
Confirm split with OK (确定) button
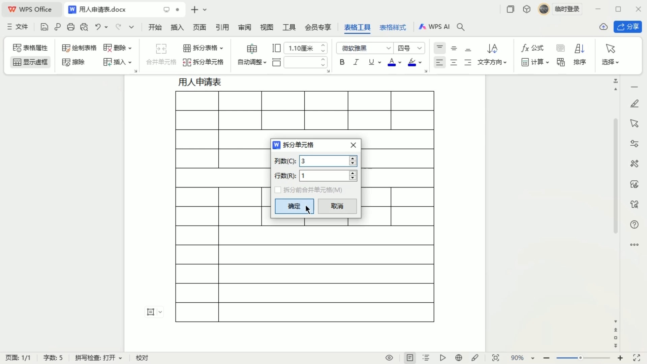[x=294, y=206]
